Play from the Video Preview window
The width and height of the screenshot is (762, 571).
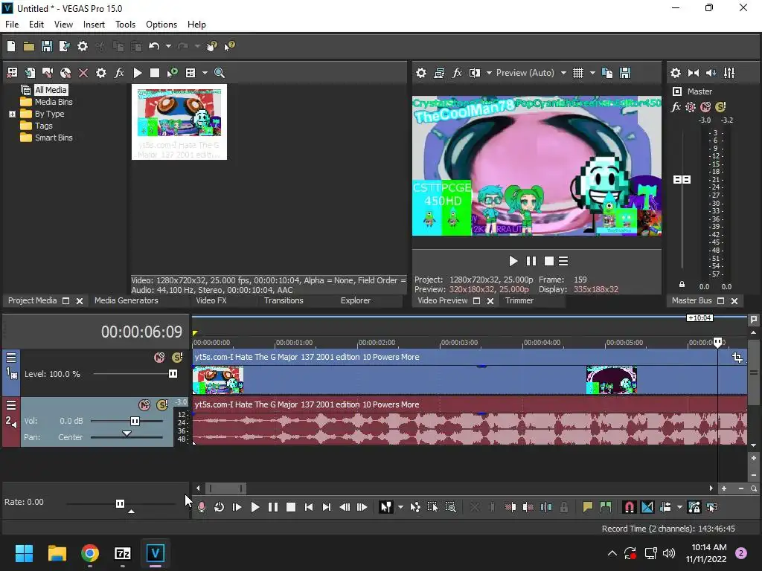(513, 261)
